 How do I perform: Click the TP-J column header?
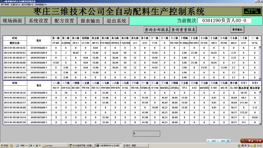click(x=184, y=88)
